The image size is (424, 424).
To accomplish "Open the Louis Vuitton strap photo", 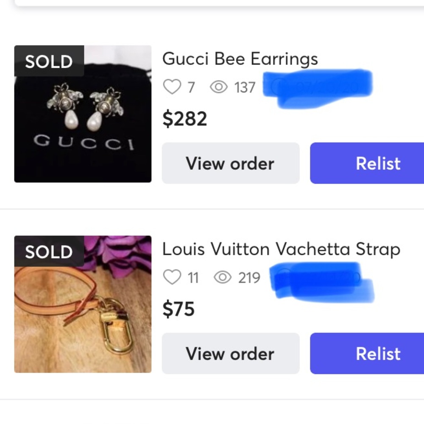I will point(83,304).
